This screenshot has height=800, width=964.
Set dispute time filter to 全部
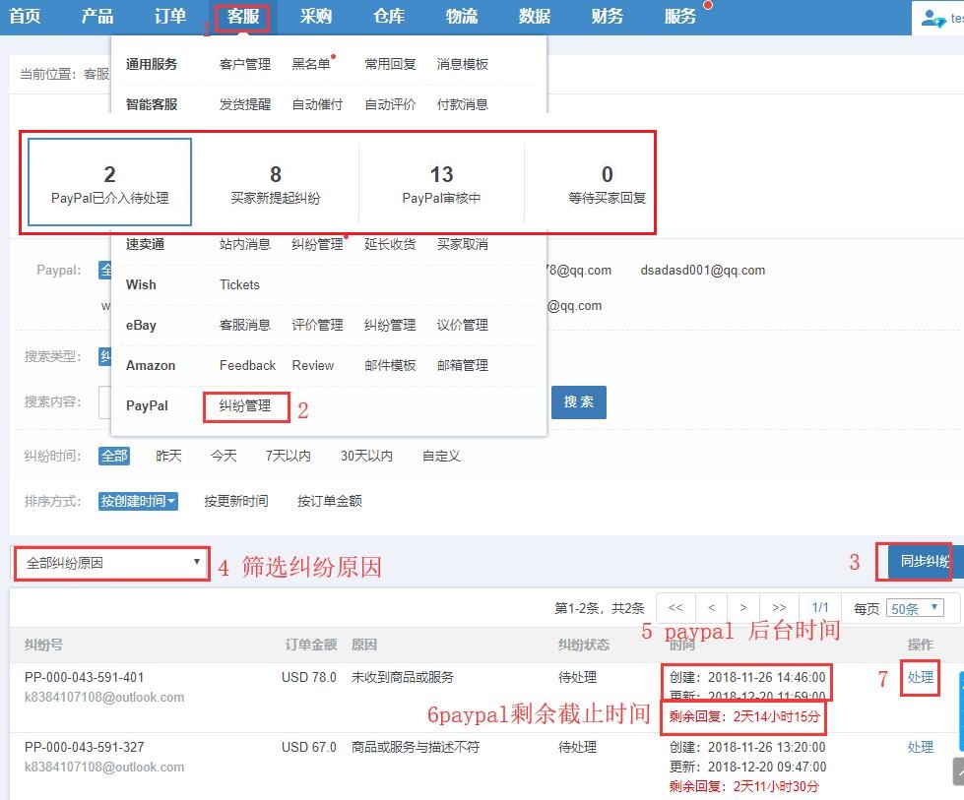[x=114, y=456]
